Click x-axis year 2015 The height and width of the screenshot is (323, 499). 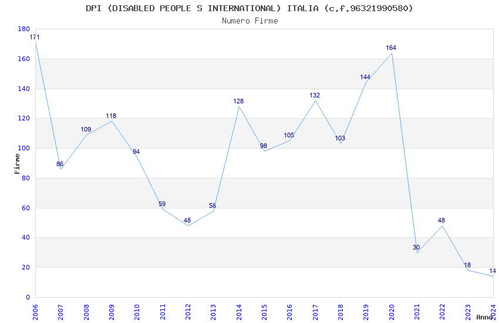pyautogui.click(x=264, y=312)
